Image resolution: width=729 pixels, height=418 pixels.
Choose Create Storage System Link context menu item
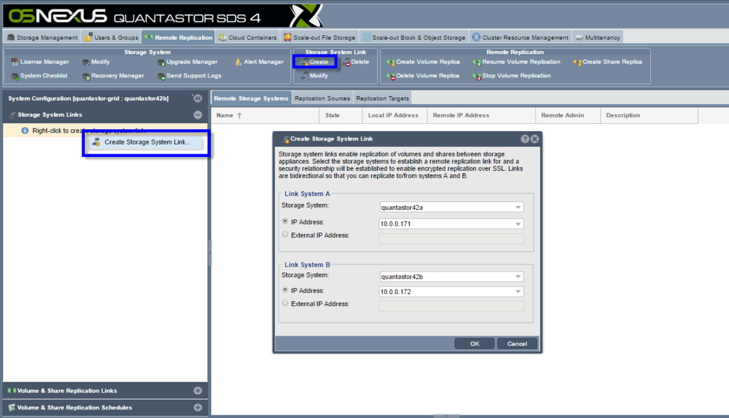pyautogui.click(x=147, y=142)
